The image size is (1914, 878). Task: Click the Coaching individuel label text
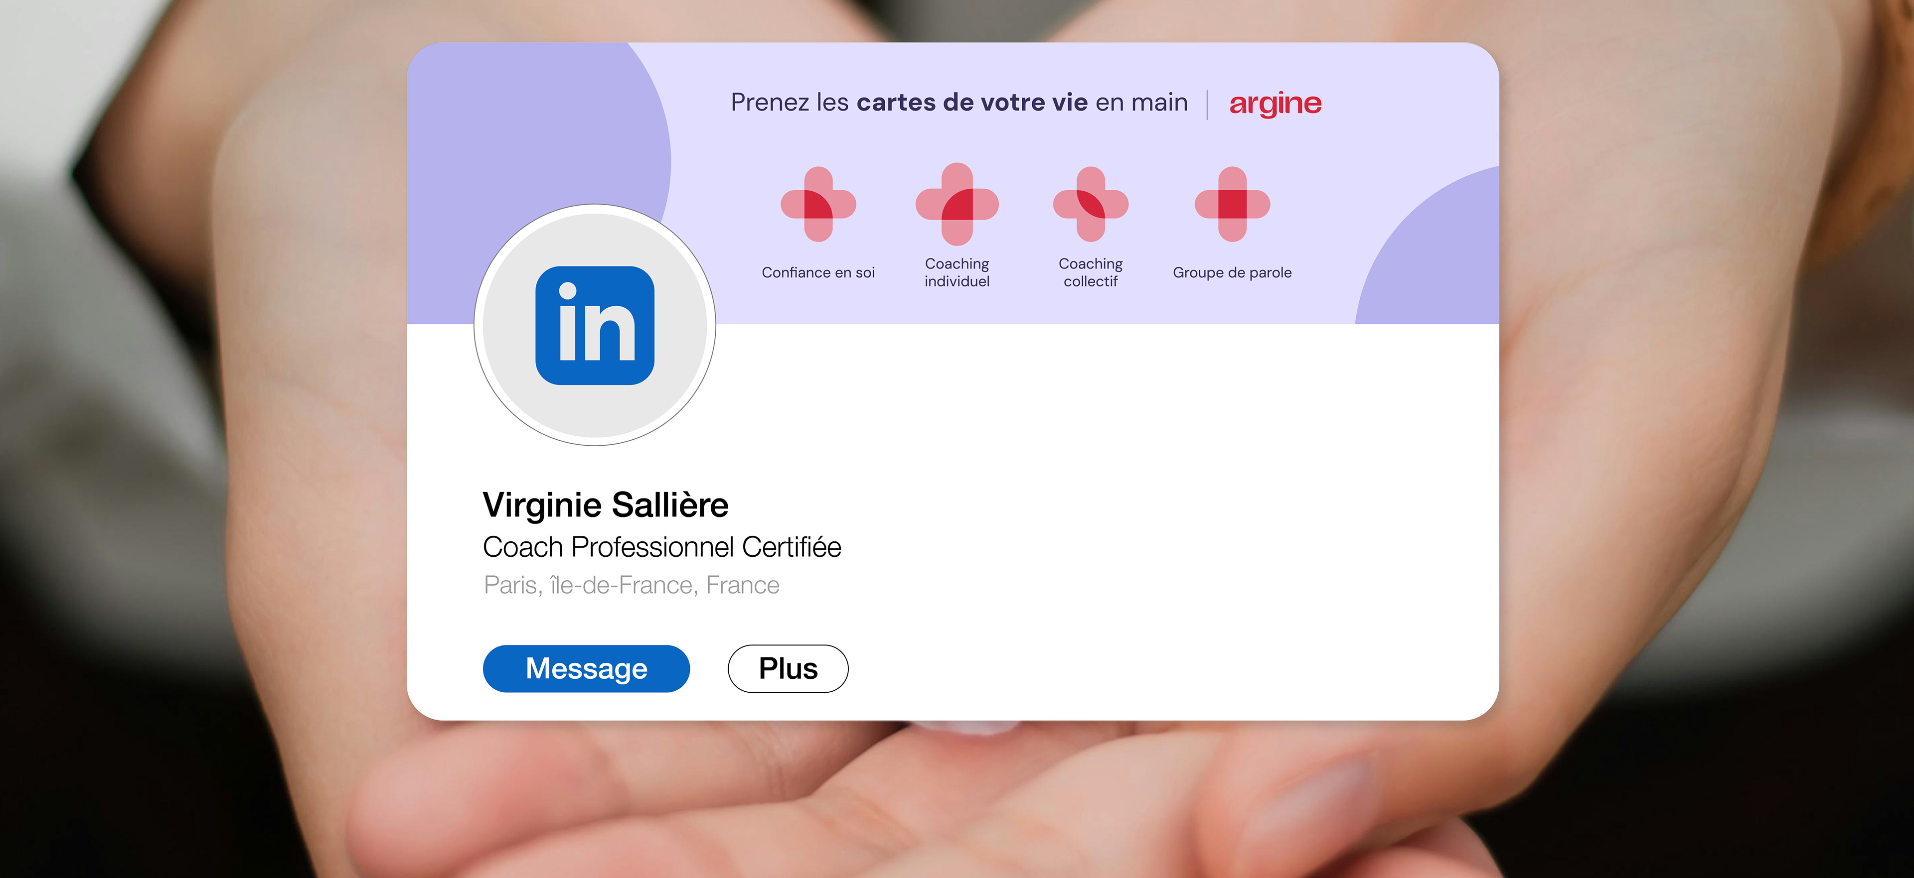(957, 272)
